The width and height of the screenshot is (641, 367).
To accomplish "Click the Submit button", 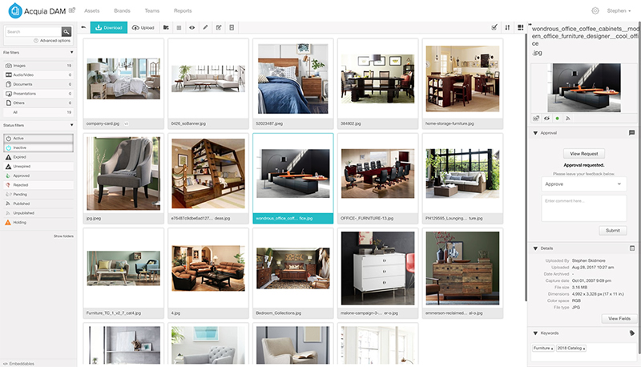I will click(612, 230).
